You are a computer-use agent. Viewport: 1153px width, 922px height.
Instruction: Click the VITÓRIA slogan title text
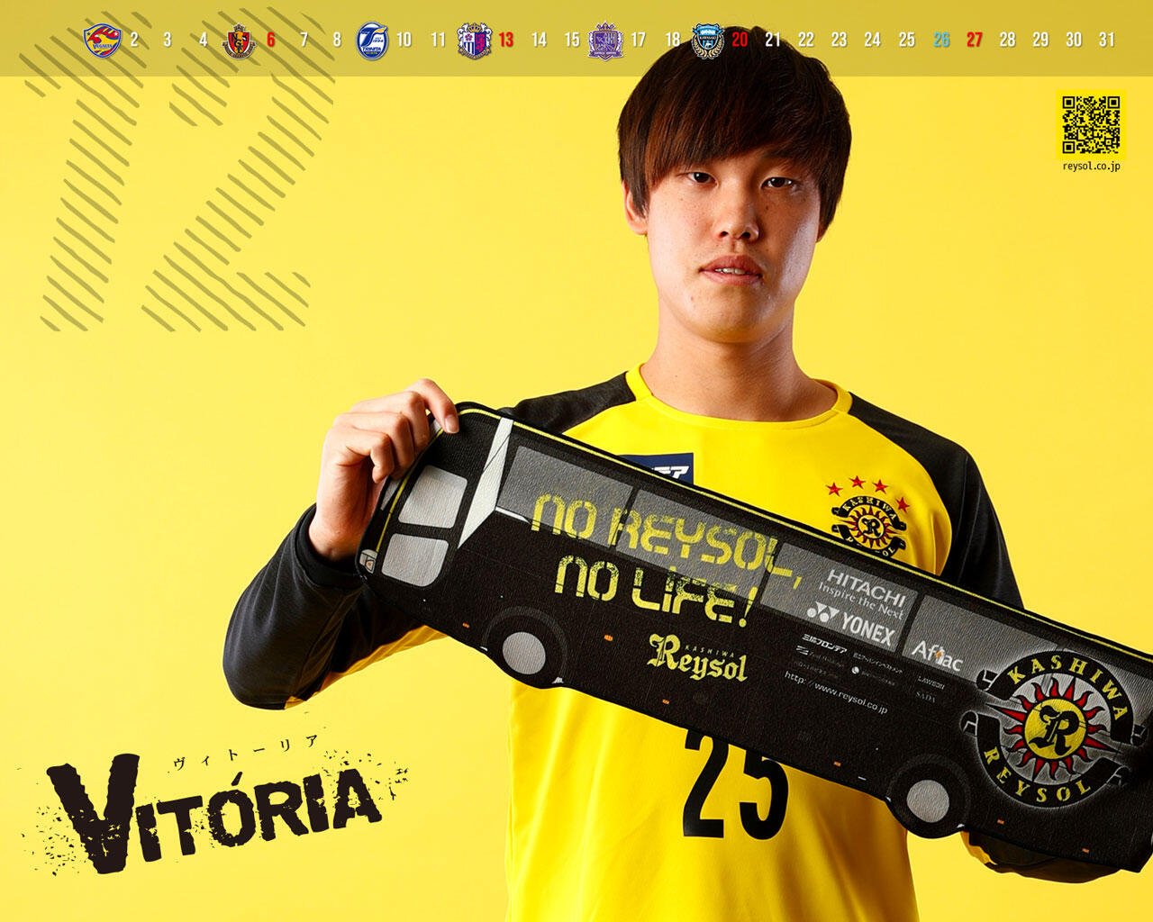pyautogui.click(x=216, y=810)
